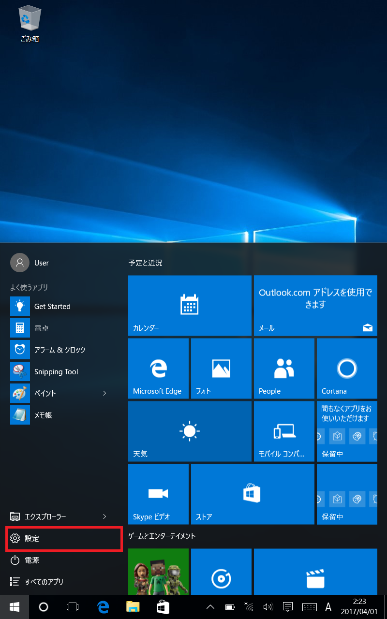
Task: Open the Microsoft Edge tile
Action: coord(158,368)
